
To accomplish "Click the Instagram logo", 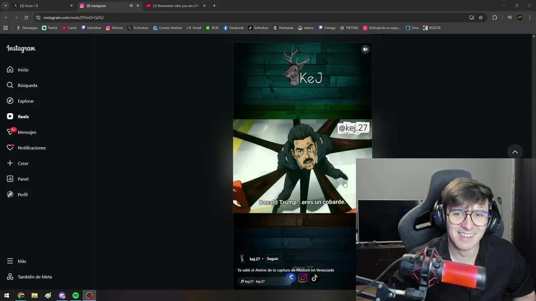I will 21,49.
